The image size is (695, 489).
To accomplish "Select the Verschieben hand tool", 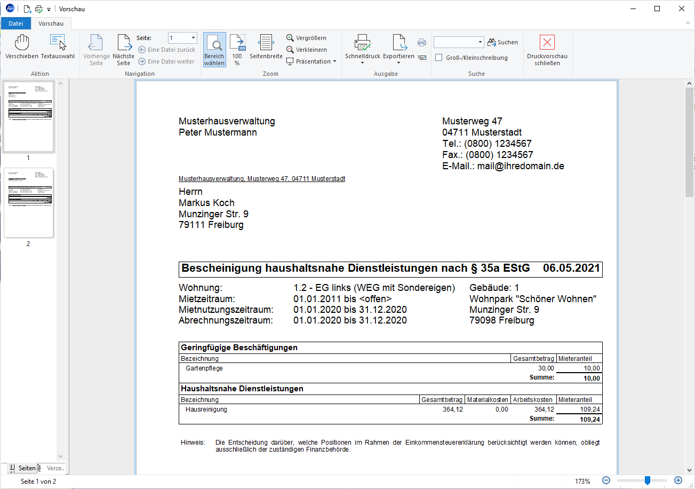I will click(22, 47).
